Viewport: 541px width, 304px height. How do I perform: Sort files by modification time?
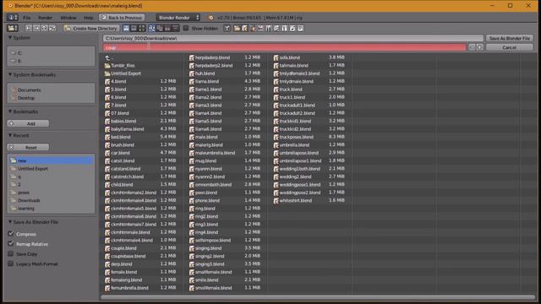tap(167, 28)
